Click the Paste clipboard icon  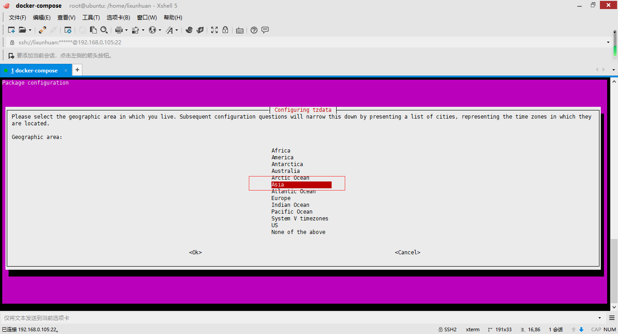click(93, 30)
